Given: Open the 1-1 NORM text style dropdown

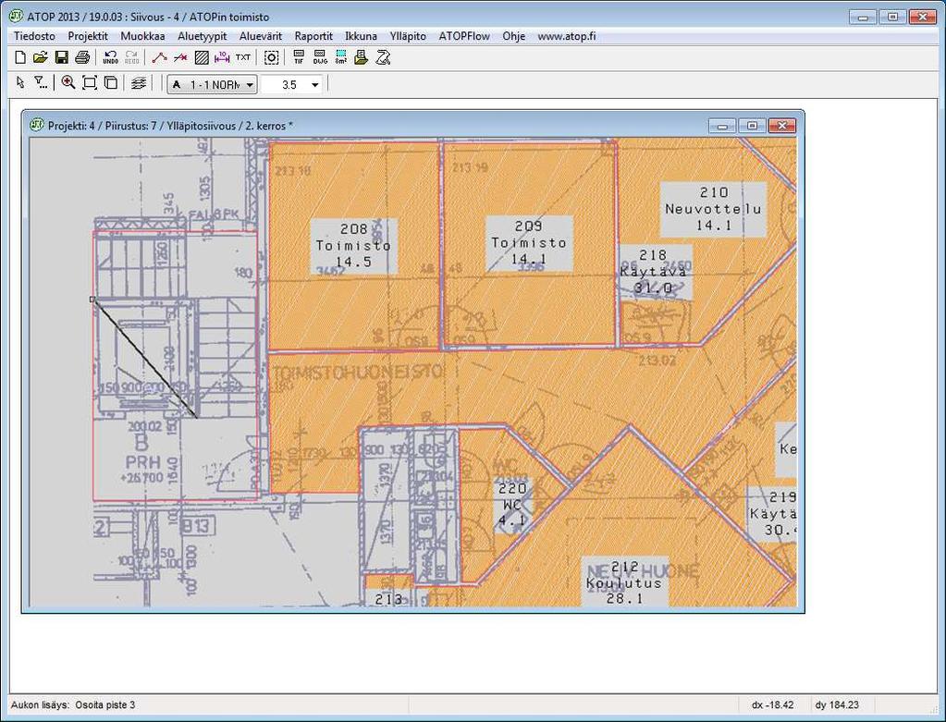Looking at the screenshot, I should pyautogui.click(x=213, y=84).
